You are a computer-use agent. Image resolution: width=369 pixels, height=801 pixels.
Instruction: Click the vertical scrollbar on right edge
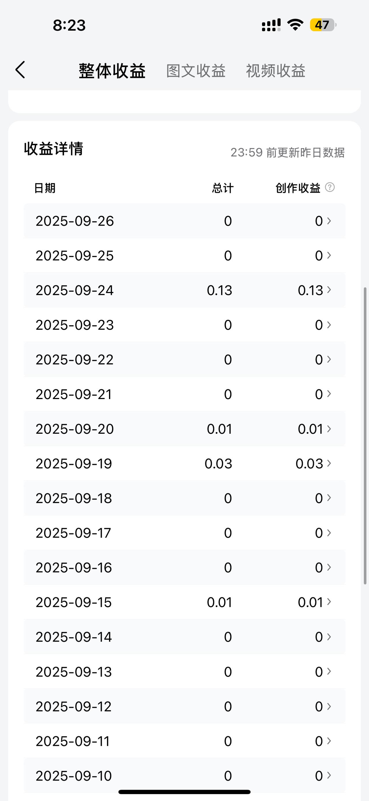(x=365, y=436)
